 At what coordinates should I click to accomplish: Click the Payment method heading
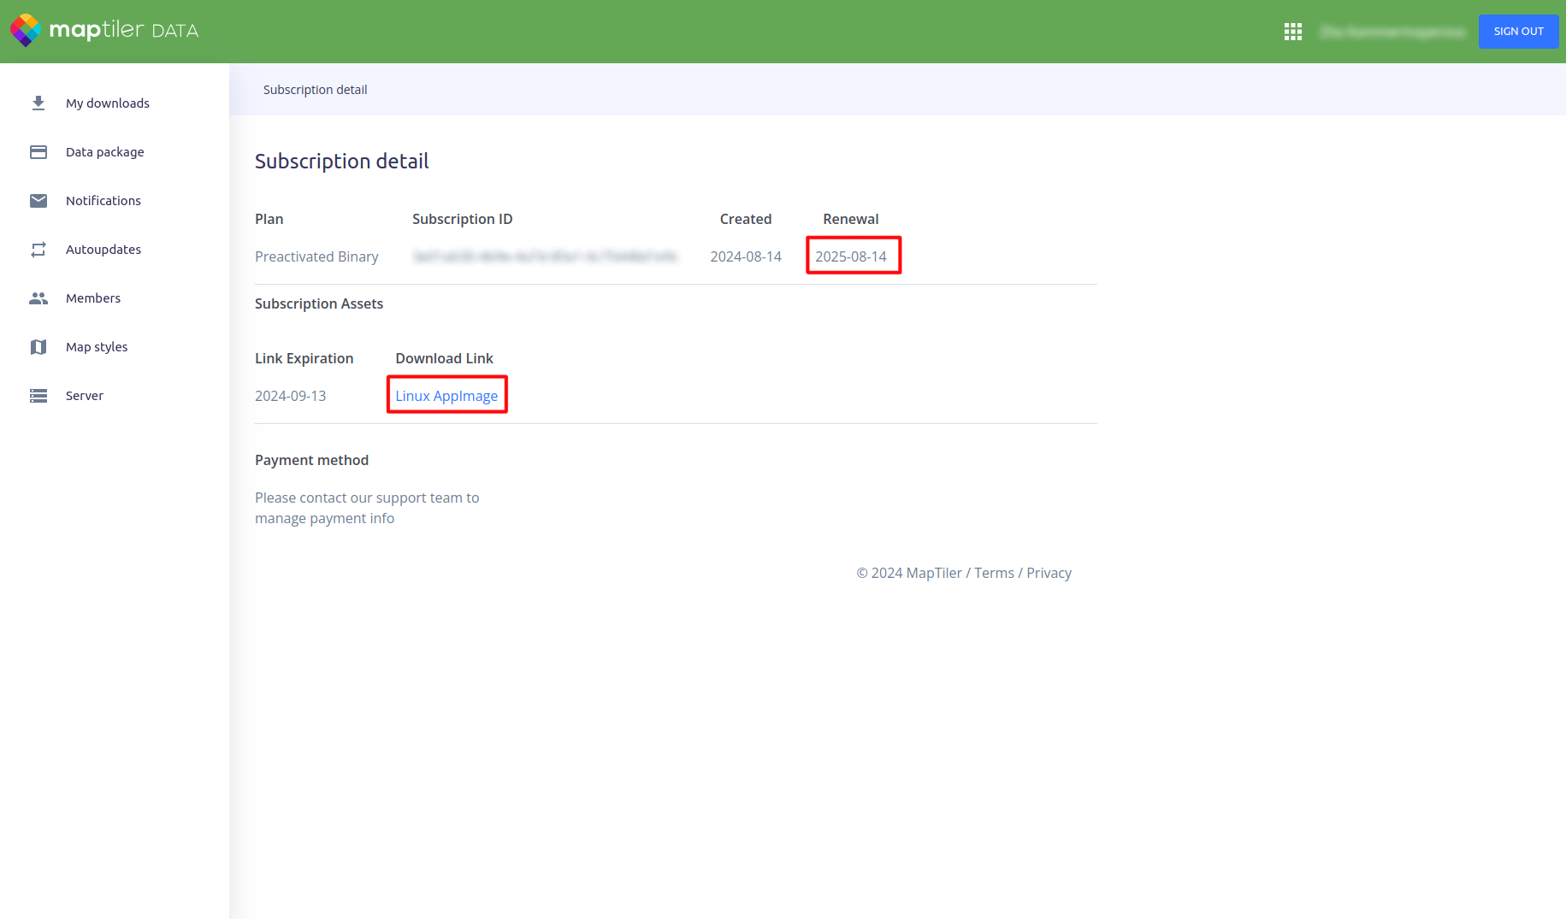(x=312, y=460)
